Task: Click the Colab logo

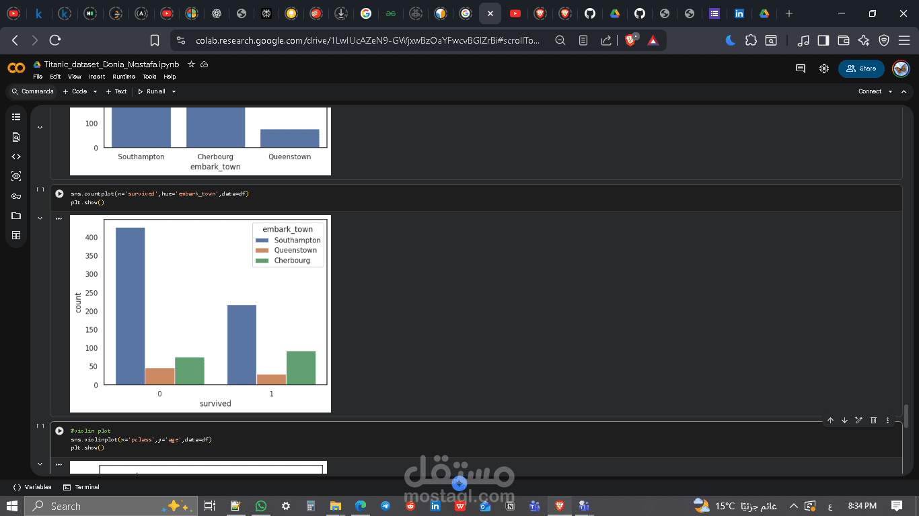Action: pyautogui.click(x=16, y=68)
